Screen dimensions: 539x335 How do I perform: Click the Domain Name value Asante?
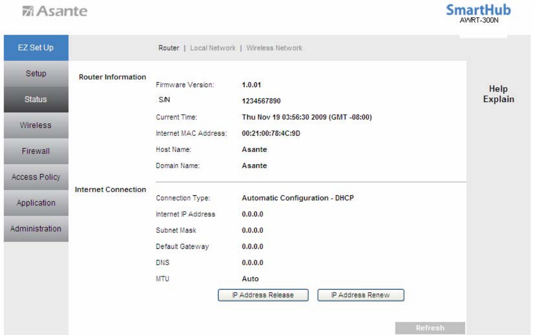coord(254,165)
